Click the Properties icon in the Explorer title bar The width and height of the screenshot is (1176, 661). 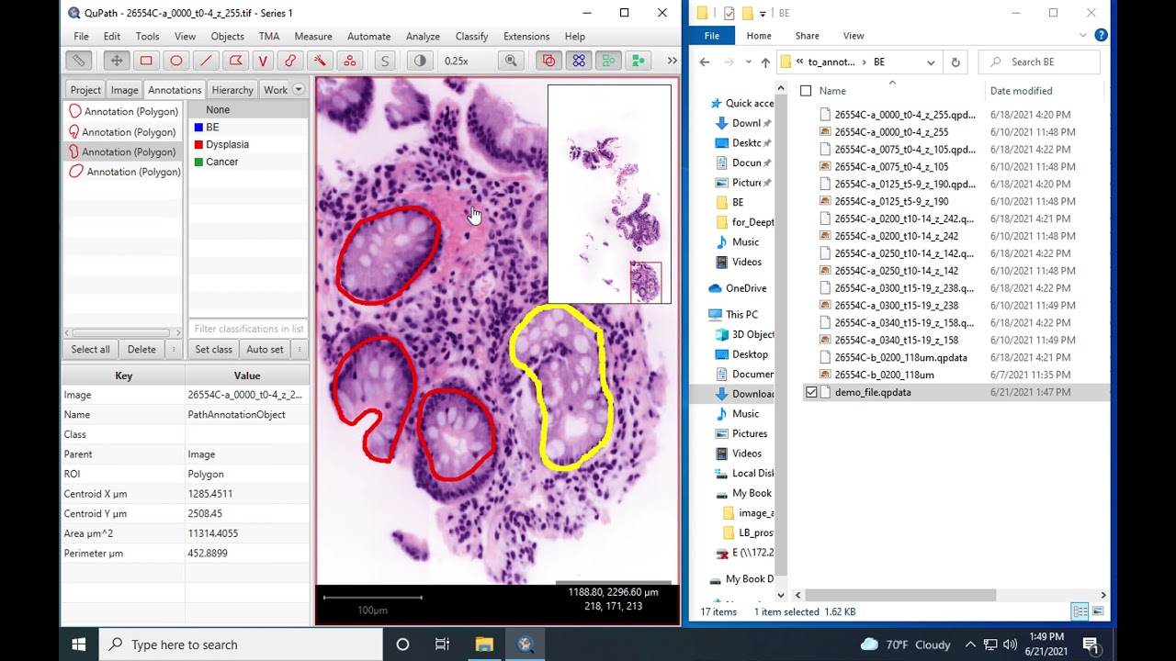click(x=729, y=13)
